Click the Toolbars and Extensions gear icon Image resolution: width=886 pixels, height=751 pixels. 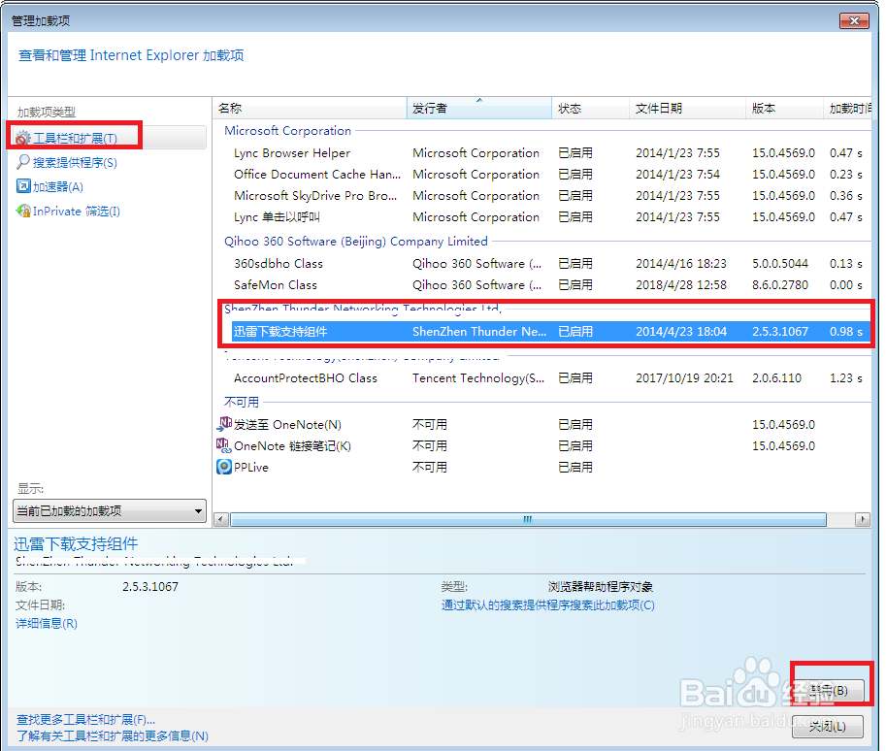tap(23, 139)
